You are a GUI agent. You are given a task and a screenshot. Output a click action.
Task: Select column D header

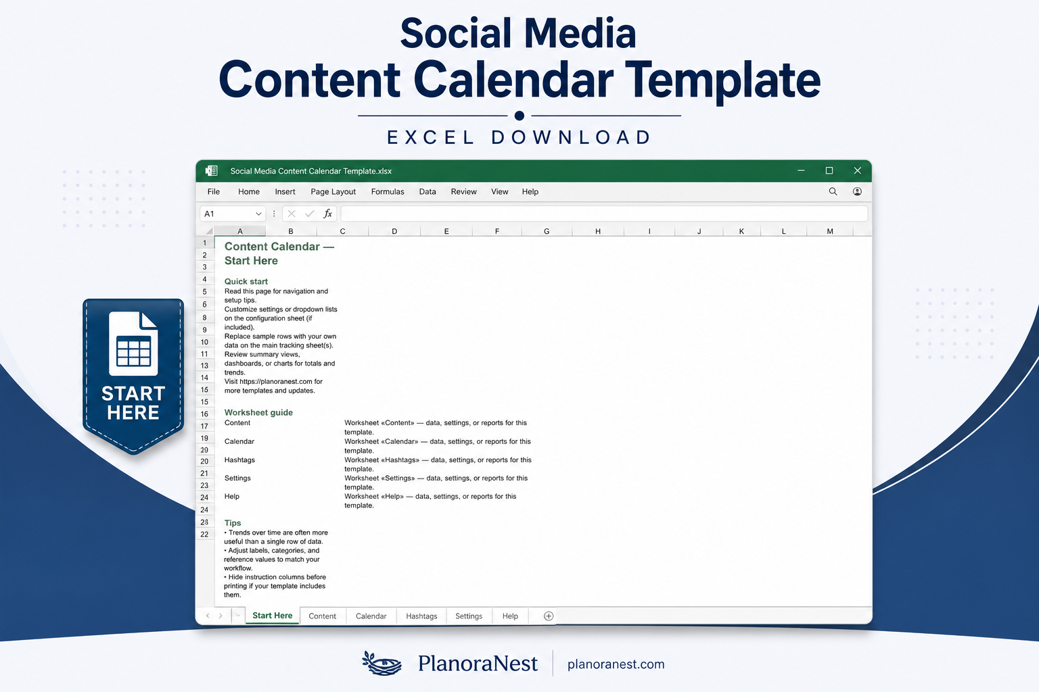(394, 231)
